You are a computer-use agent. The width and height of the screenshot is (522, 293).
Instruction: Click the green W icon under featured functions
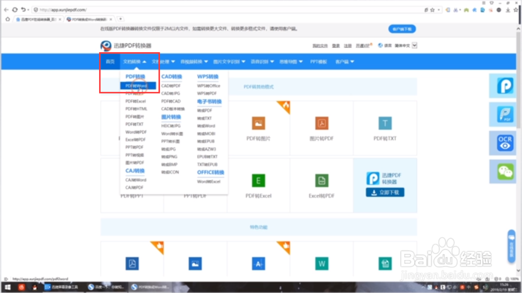[322, 264]
